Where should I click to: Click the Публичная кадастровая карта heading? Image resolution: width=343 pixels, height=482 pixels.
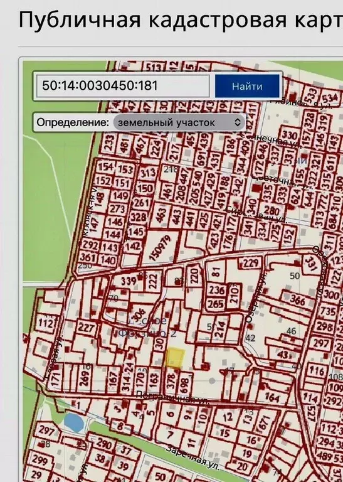[x=181, y=19]
